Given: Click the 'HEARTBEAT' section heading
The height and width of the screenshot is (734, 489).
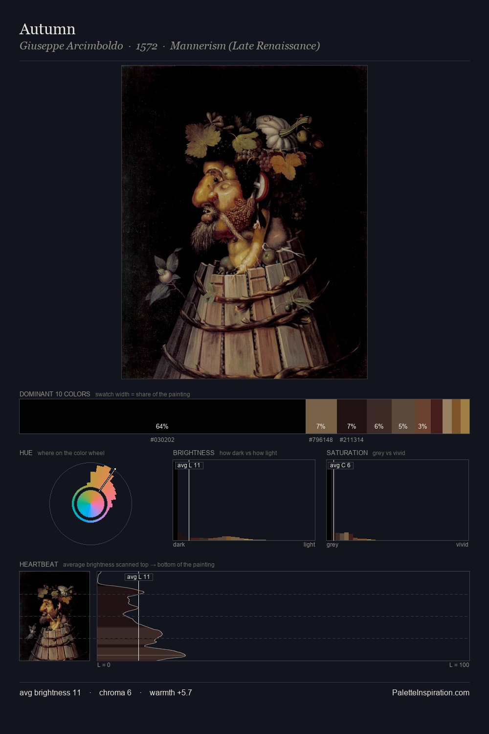Looking at the screenshot, I should tap(39, 564).
